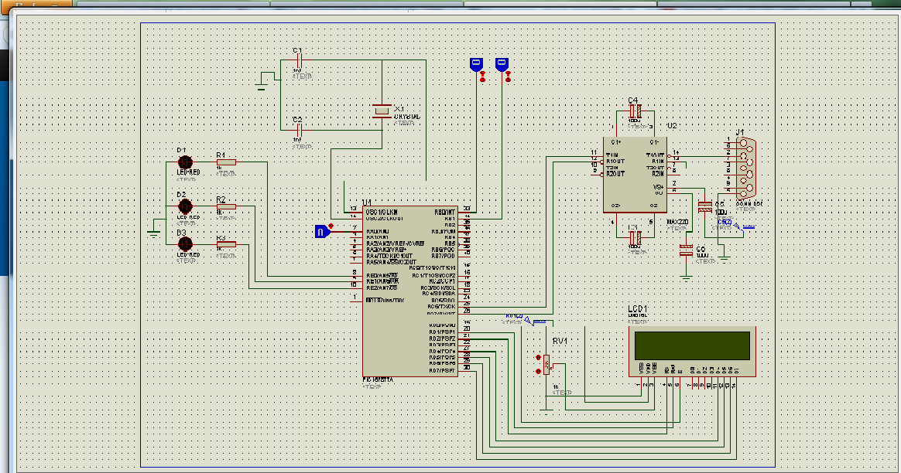
Task: Click capacitor C4 above the MAX232
Action: (x=635, y=112)
